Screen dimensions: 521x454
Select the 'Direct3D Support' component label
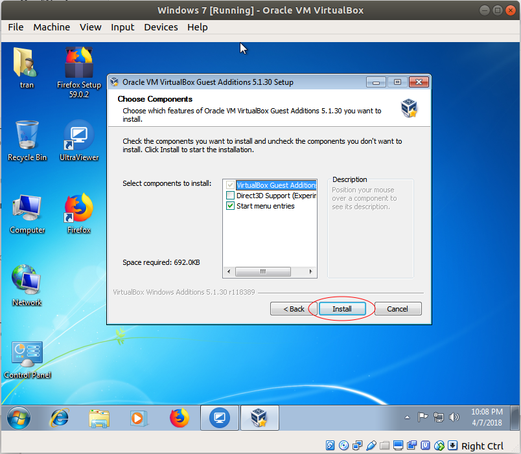276,196
